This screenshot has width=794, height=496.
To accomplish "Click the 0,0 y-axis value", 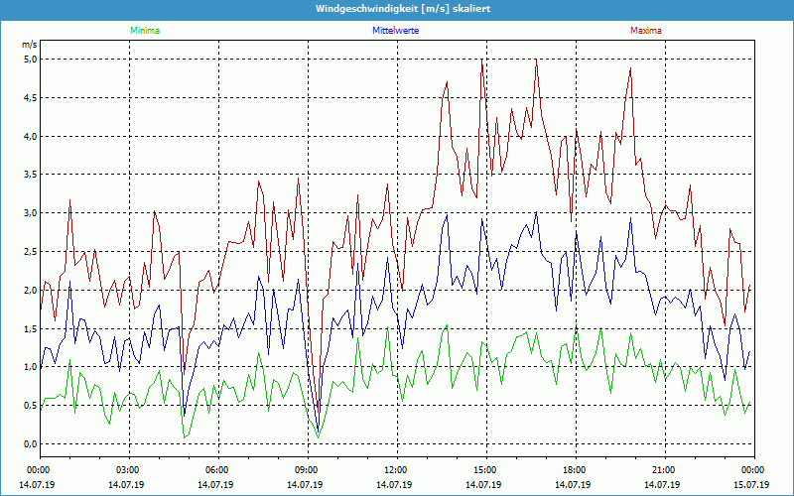I will [x=31, y=443].
